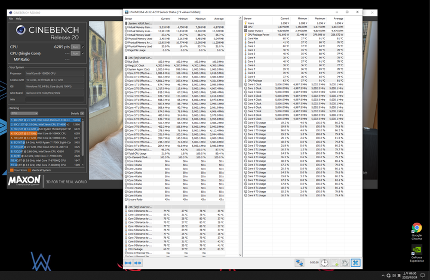Screen dimensions: 430x280
Task: Click the HWiNFO left panel scroll down arrow
Action: click(x=240, y=255)
